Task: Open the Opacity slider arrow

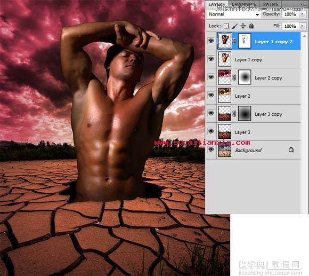Action: 303,14
